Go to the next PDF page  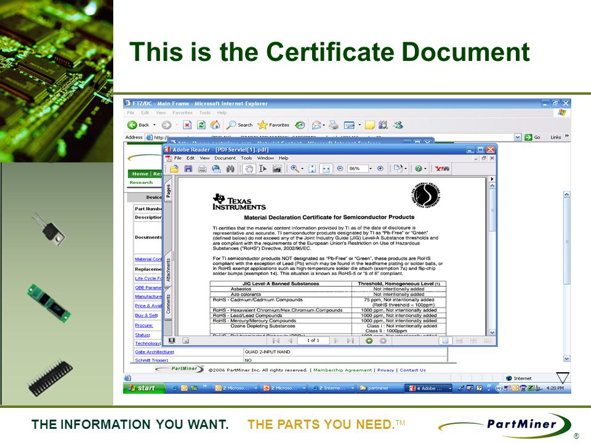pyautogui.click(x=336, y=340)
